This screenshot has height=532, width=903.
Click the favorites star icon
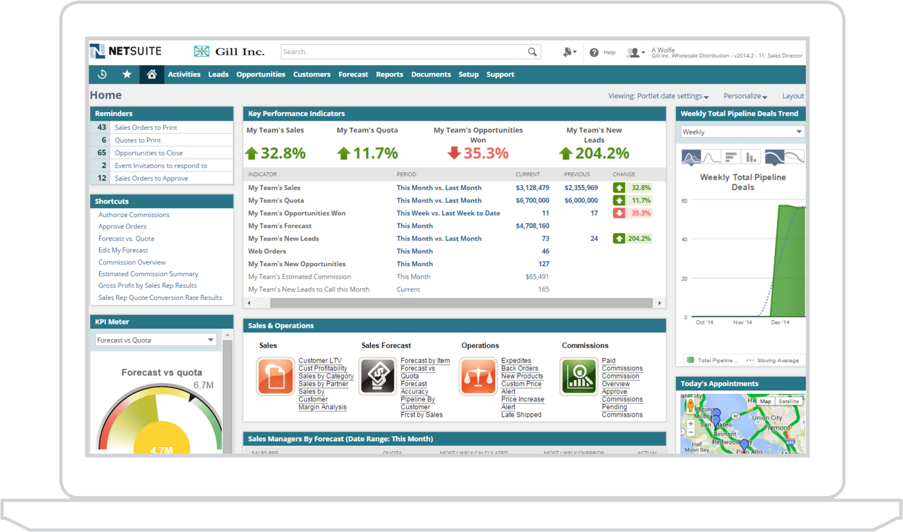coord(127,75)
